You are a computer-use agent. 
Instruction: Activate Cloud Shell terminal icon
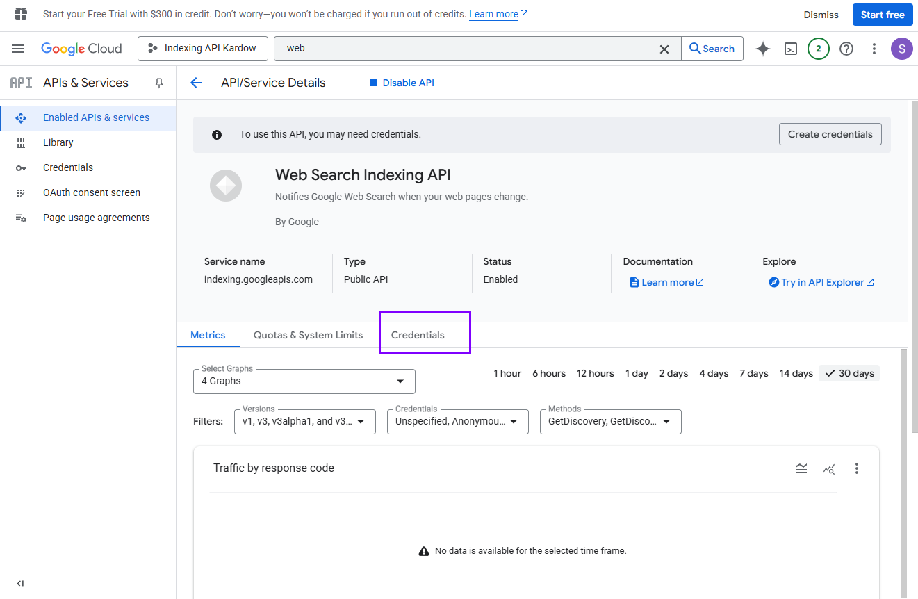(791, 49)
